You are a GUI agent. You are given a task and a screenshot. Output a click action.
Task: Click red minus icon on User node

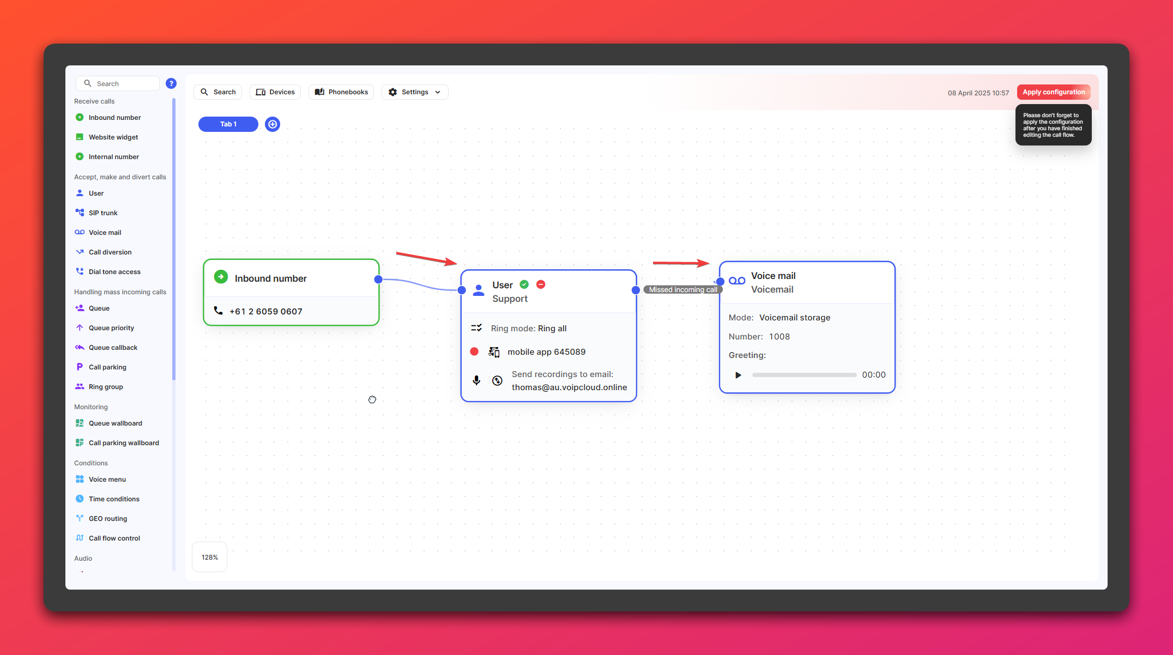tap(541, 284)
